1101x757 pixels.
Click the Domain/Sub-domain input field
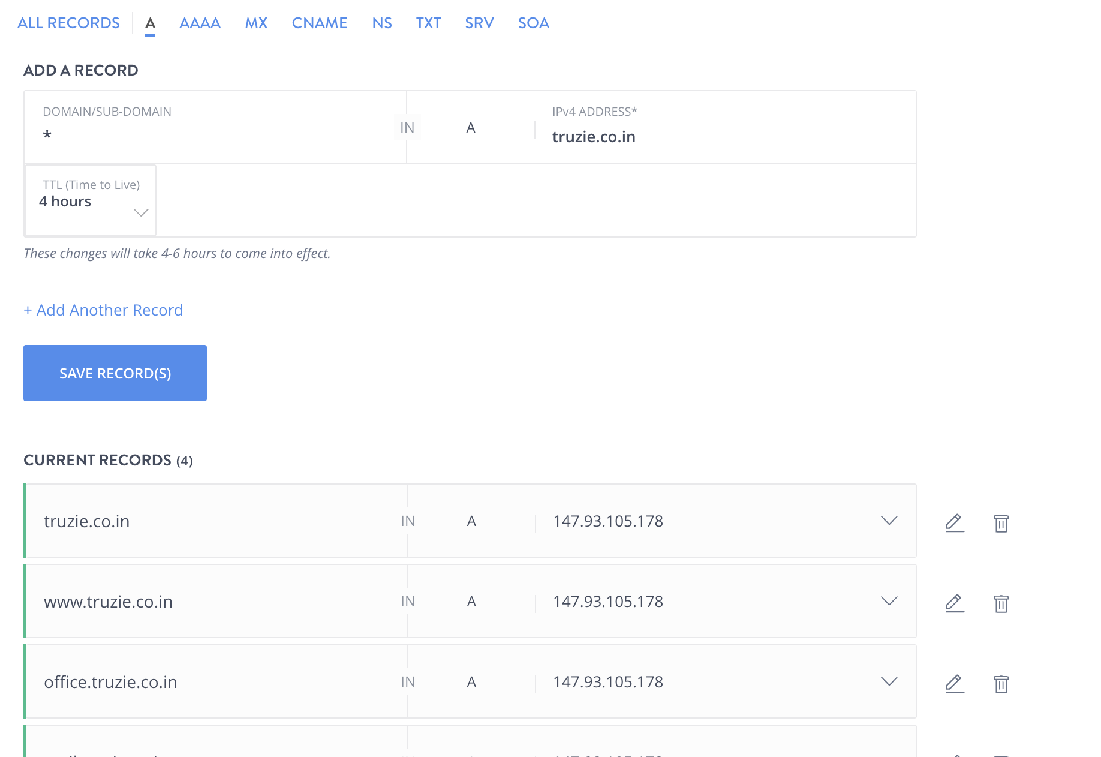[x=210, y=135]
